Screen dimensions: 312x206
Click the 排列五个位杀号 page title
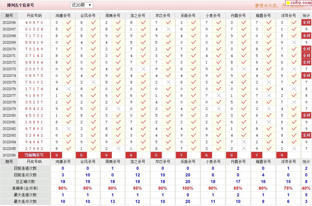click(21, 5)
